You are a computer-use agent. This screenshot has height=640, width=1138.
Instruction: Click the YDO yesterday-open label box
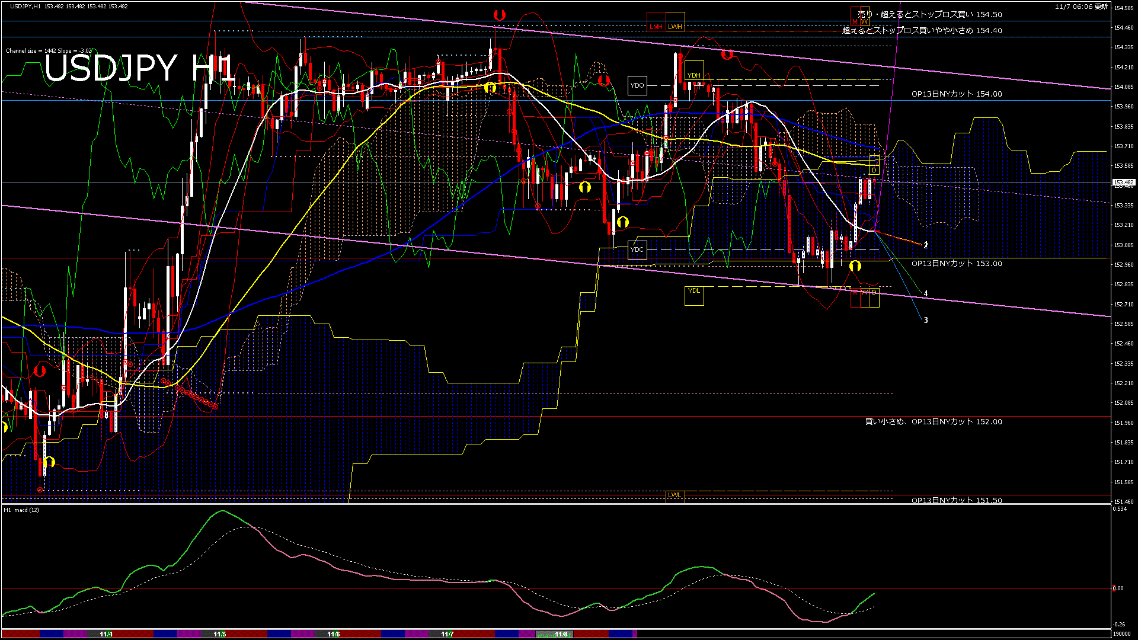(637, 85)
